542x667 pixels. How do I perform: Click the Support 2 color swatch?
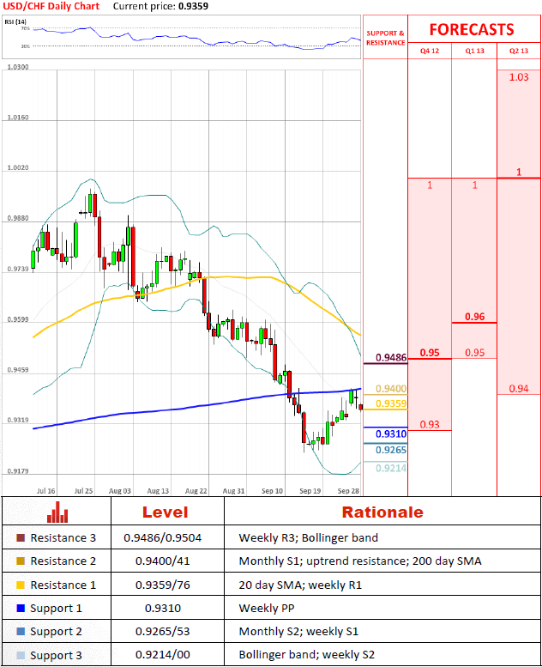[x=20, y=631]
